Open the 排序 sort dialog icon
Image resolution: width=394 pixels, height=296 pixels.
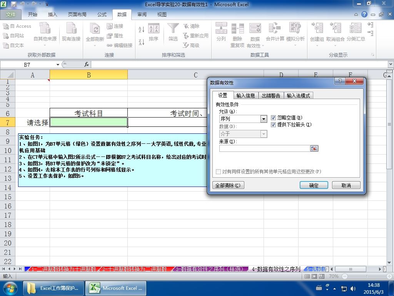[154, 29]
